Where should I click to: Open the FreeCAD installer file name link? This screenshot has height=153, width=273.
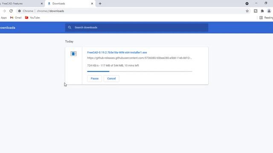click(117, 52)
